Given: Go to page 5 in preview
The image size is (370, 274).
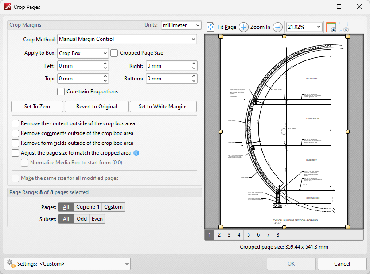Looking at the screenshot, I should click(249, 235).
